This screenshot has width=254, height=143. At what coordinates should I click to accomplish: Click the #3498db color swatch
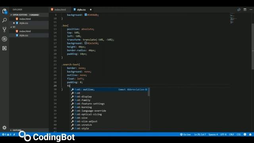86,15
